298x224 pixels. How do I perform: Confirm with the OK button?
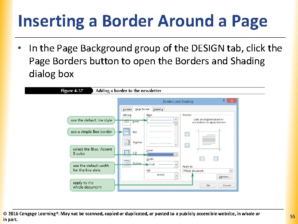(x=208, y=185)
